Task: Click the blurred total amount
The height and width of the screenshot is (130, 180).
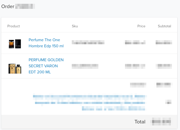Action: [x=161, y=122]
